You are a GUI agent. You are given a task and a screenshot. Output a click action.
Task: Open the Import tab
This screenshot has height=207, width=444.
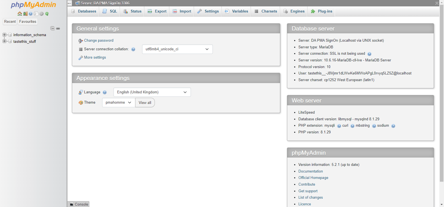click(182, 11)
